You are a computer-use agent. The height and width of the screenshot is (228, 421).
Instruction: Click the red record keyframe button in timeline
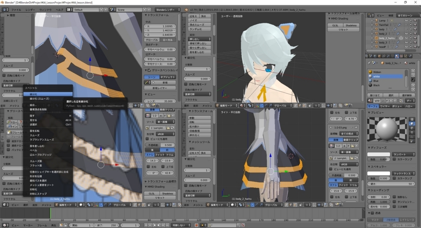coord(196,225)
